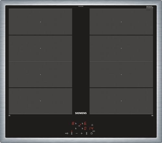Tap the plus power level button
Image resolution: width=162 pixels, height=143 pixels.
pyautogui.click(x=82, y=134)
